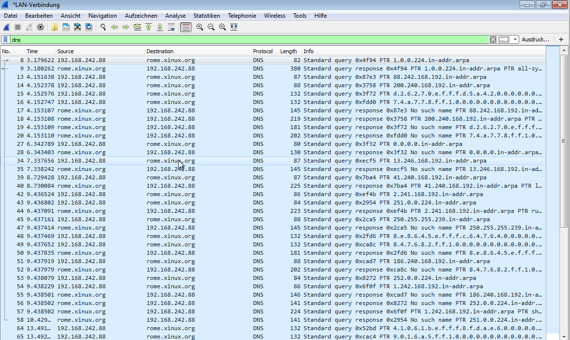Screen dimensions: 570x340
Task: Open the capture options gear icon
Action: click(41, 27)
